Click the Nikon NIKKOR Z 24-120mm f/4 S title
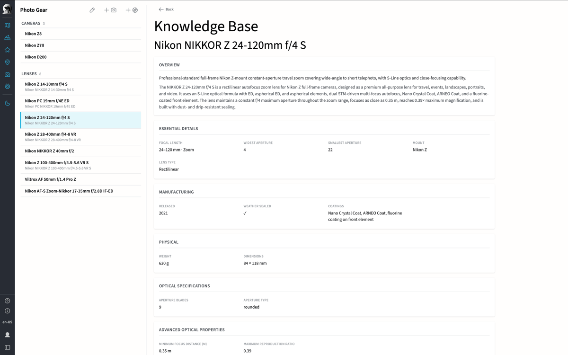 pyautogui.click(x=230, y=45)
